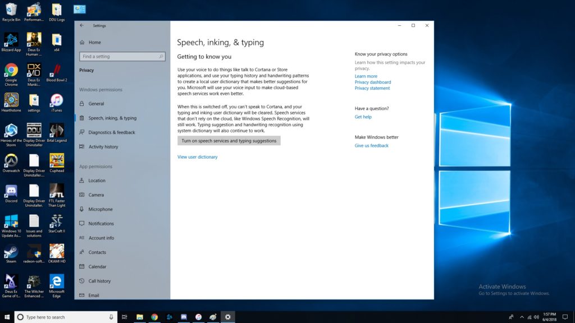This screenshot has height=323, width=575.
Task: Open the Notifications permission page
Action: (101, 224)
